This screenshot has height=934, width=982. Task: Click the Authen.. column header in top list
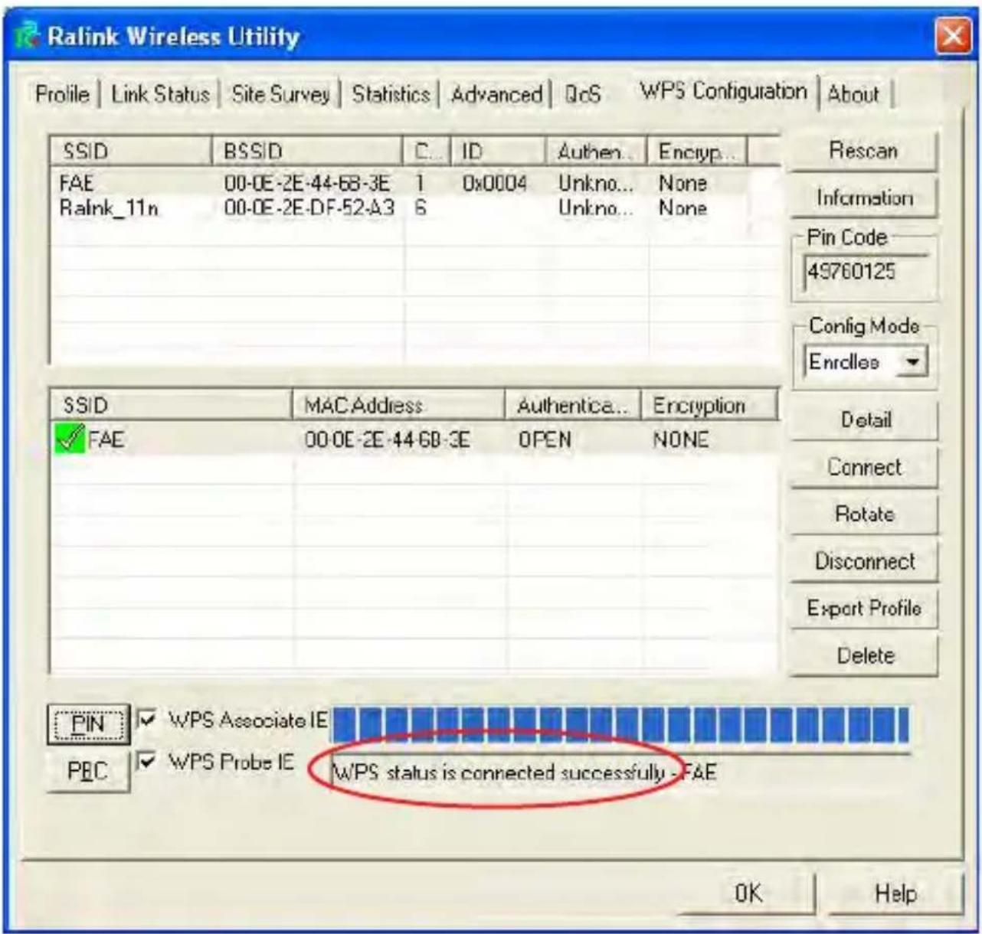click(597, 151)
